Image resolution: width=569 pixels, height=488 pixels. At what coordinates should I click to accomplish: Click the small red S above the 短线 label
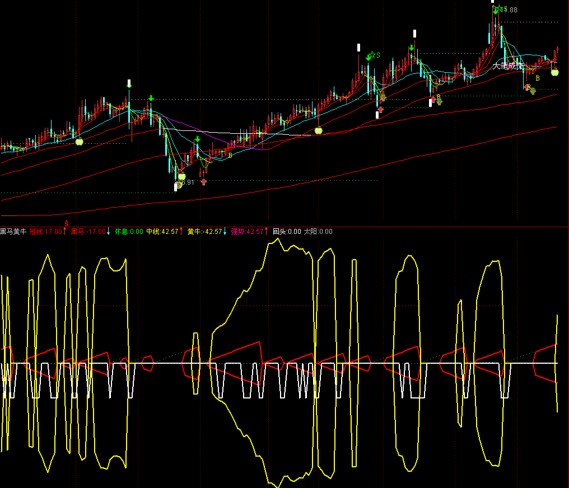(x=67, y=224)
